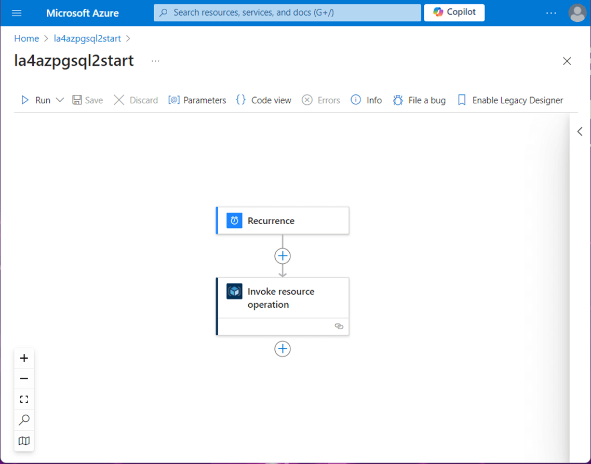Click the Run label in toolbar

pyautogui.click(x=43, y=100)
